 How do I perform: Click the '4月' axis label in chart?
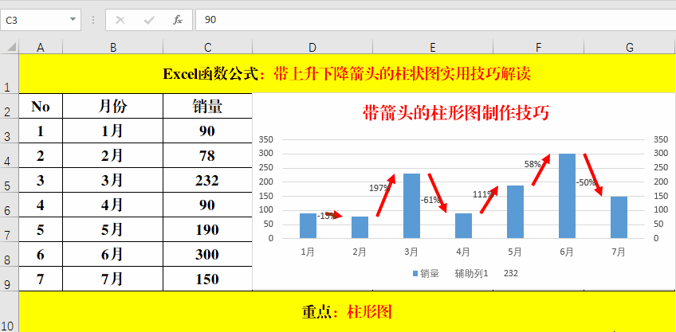(463, 252)
